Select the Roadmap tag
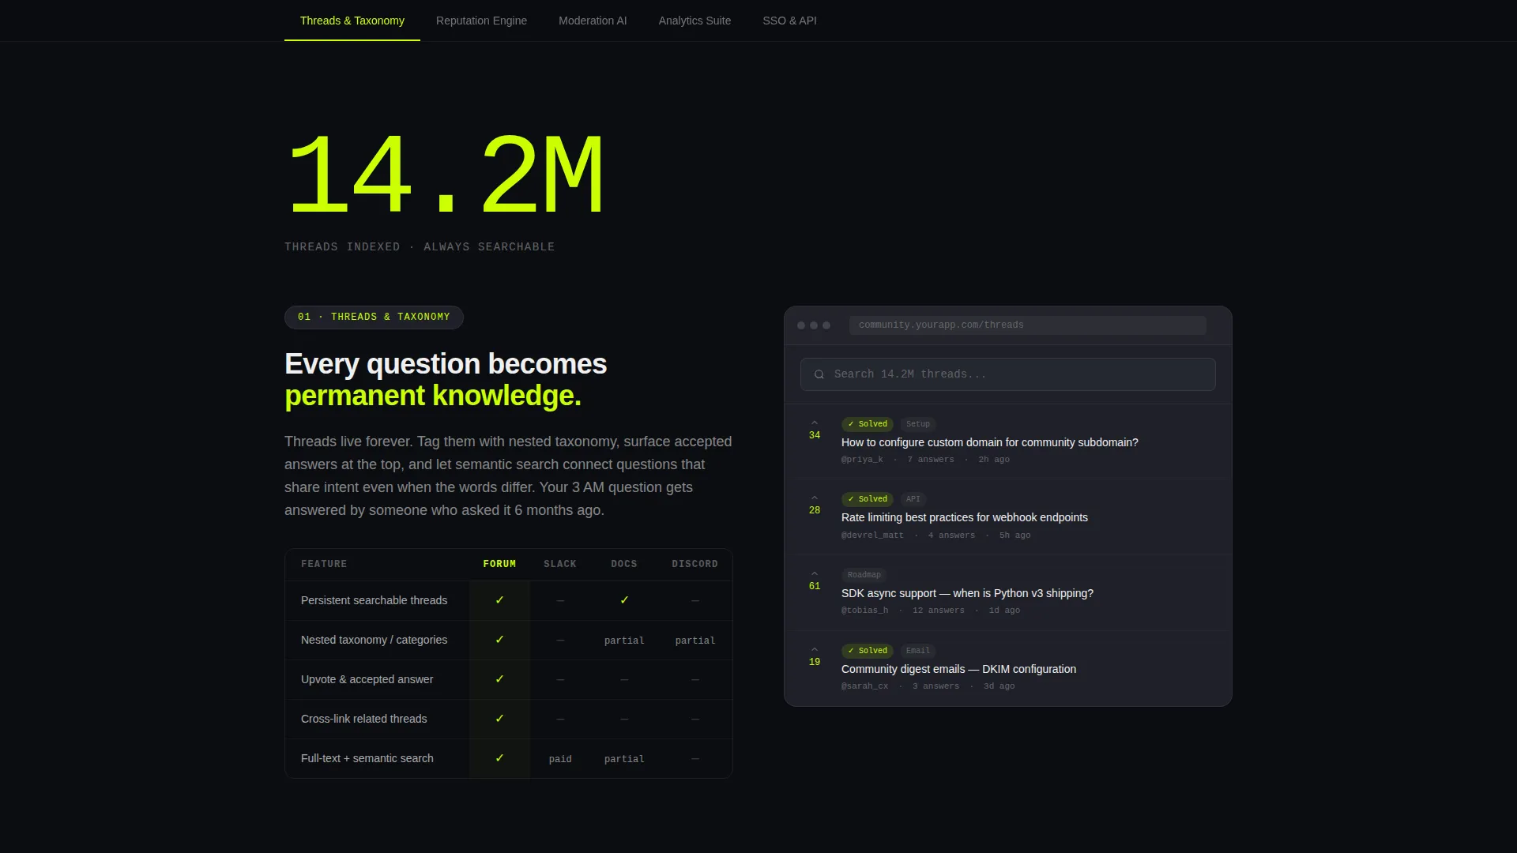This screenshot has height=853, width=1517. coord(864,575)
